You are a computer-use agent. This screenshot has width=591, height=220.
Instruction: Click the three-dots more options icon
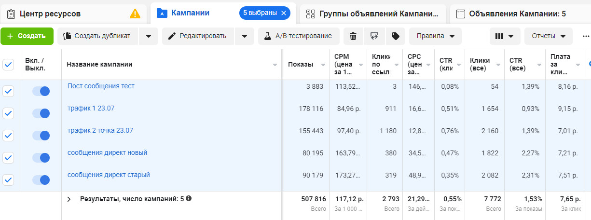coord(586,36)
